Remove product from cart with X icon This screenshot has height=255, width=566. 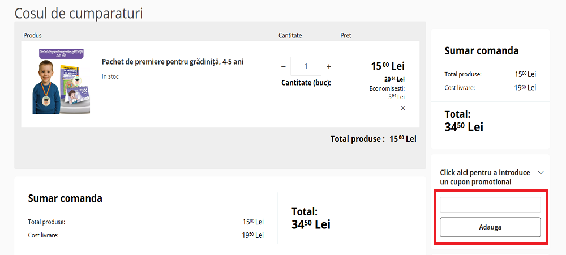click(x=403, y=108)
